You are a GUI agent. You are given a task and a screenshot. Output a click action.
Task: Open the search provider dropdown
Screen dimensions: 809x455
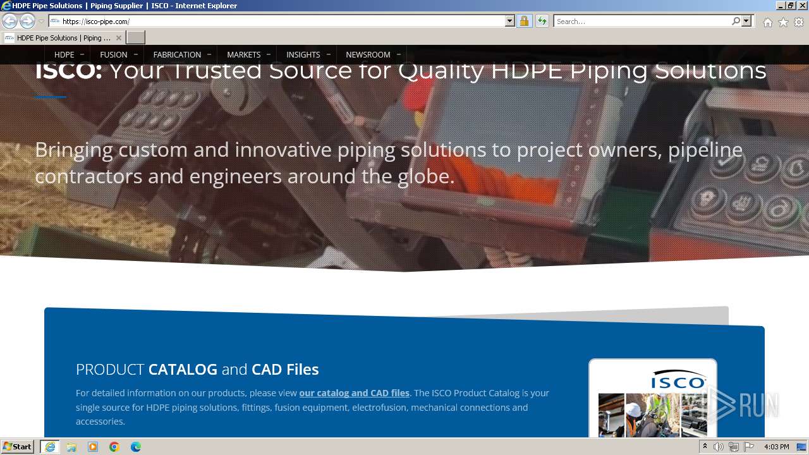[x=746, y=21]
